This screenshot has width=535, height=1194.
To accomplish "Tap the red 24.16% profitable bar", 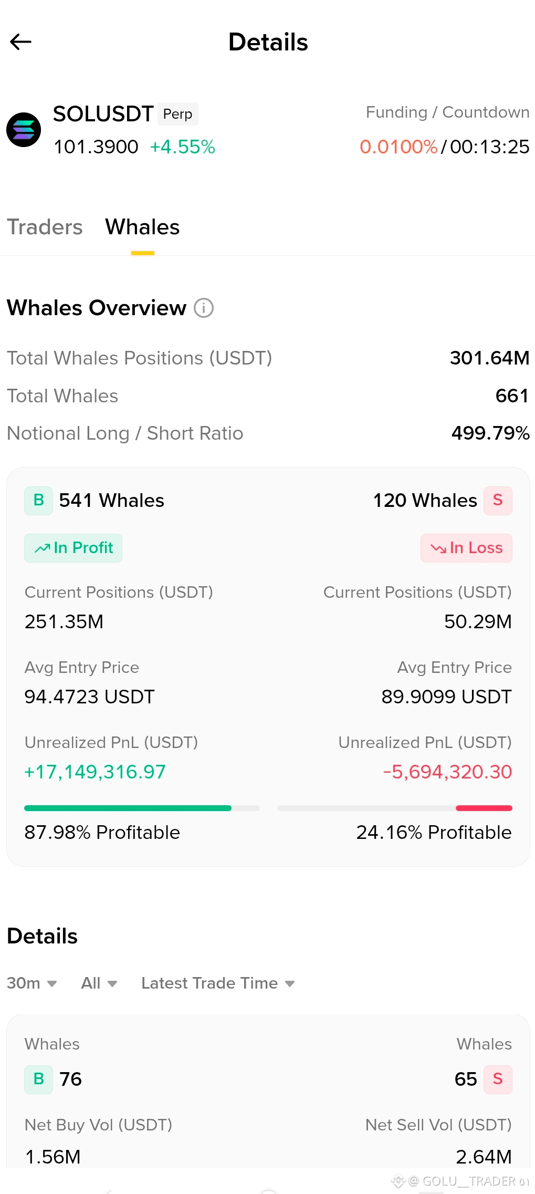I will (484, 808).
